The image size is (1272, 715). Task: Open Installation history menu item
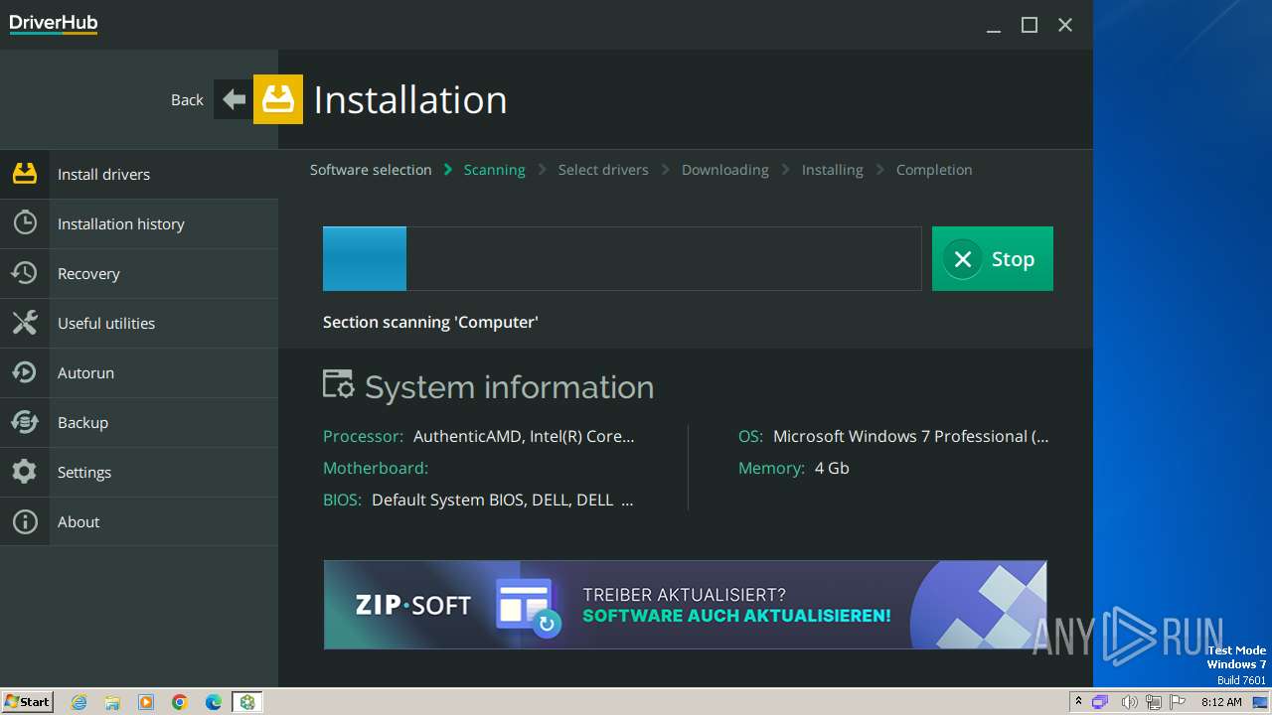(139, 223)
